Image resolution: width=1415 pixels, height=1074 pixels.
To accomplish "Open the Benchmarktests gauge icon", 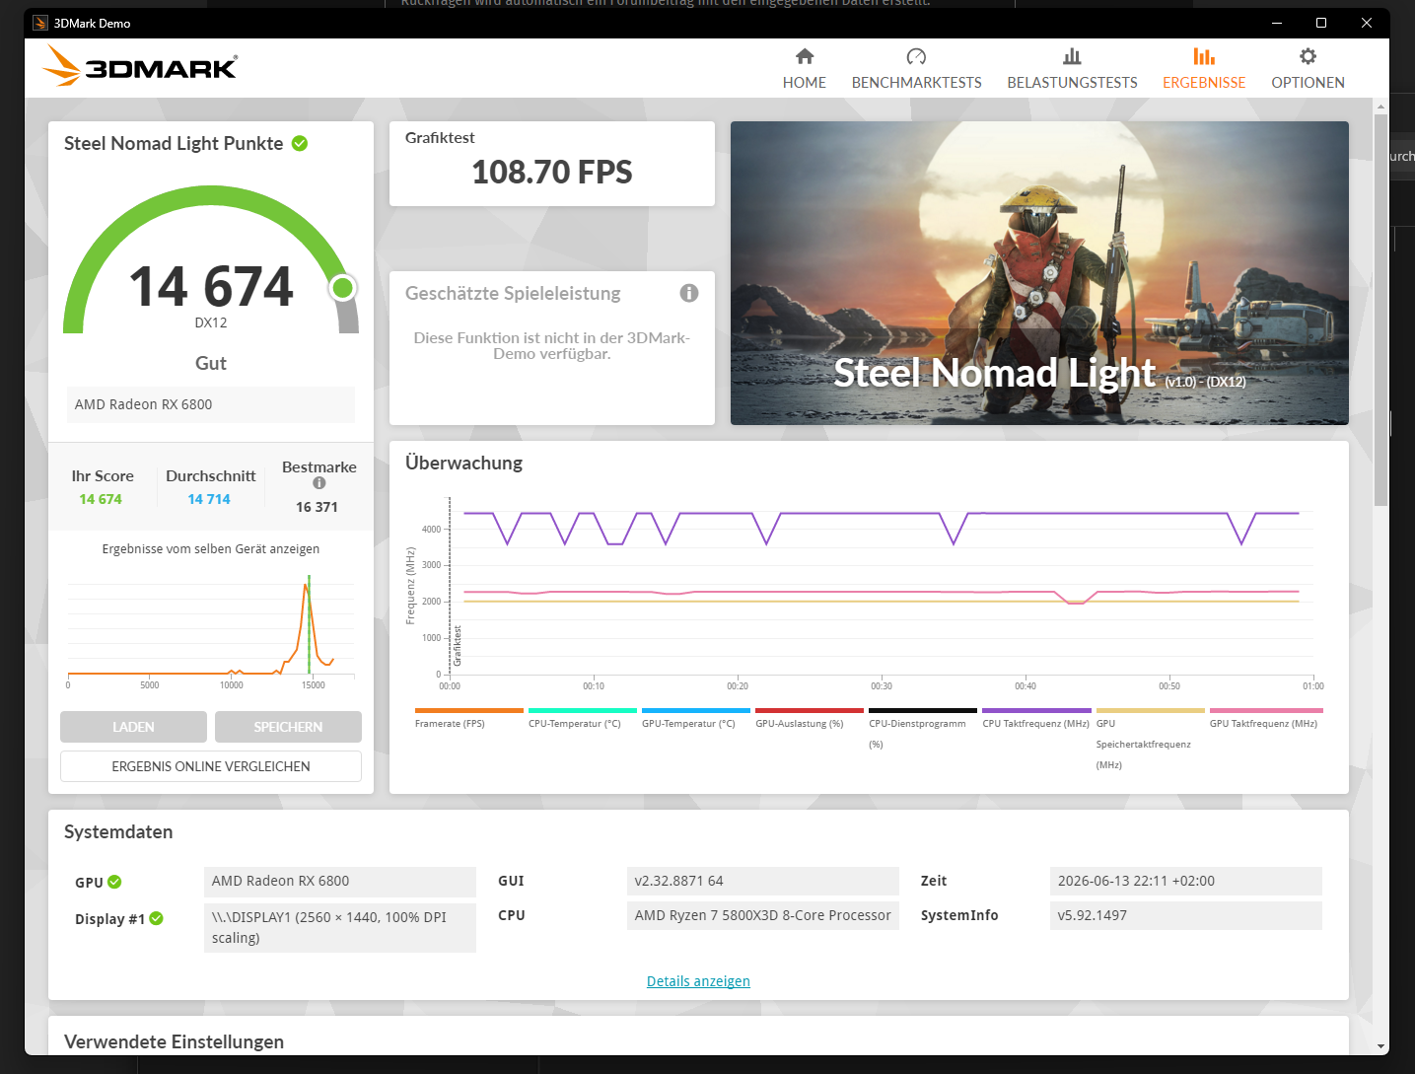I will 916,56.
